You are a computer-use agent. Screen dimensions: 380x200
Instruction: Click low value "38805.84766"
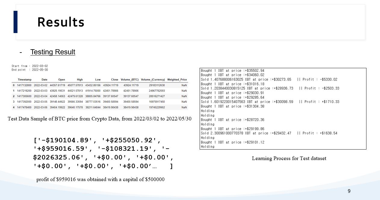(x=93, y=96)
